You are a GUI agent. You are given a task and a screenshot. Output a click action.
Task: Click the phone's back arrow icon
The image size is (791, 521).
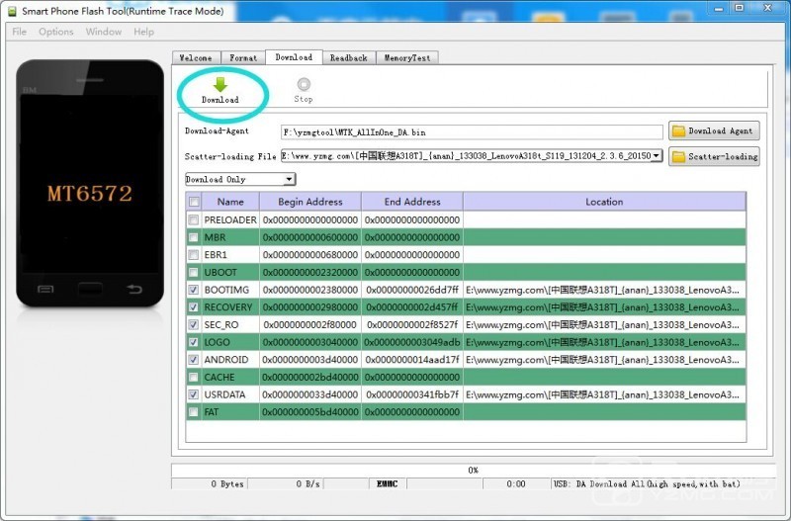(x=134, y=290)
